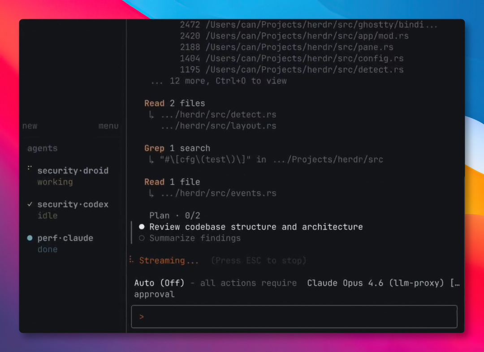Screen dimensions: 484x352
Task: Click the arrow under Read 1 file
Action: [151, 193]
